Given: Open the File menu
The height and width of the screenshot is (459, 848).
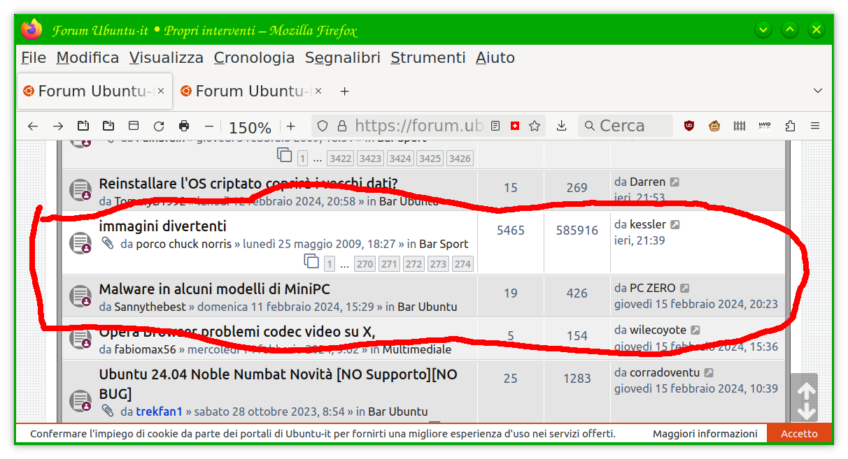Looking at the screenshot, I should point(34,58).
